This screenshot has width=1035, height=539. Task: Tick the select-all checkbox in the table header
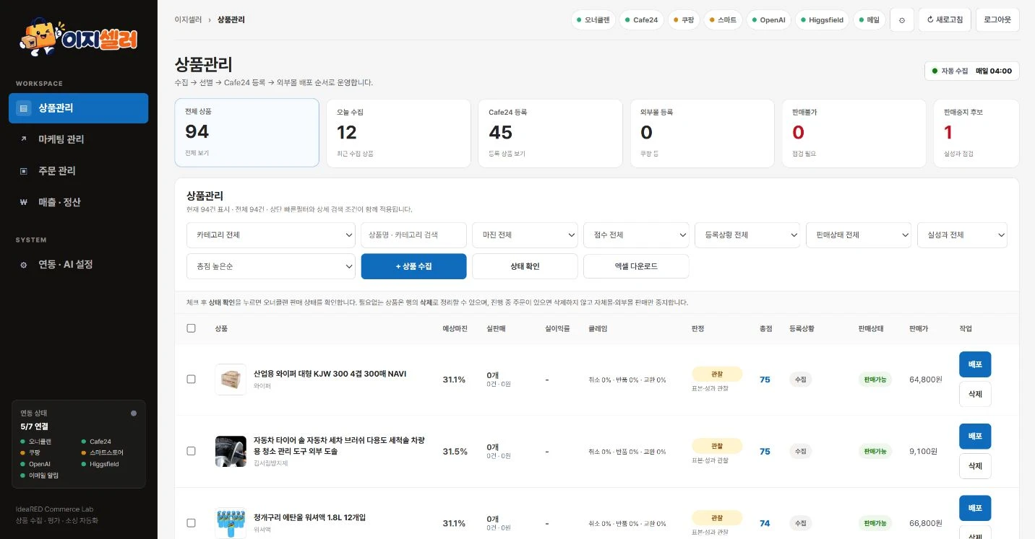click(x=191, y=328)
